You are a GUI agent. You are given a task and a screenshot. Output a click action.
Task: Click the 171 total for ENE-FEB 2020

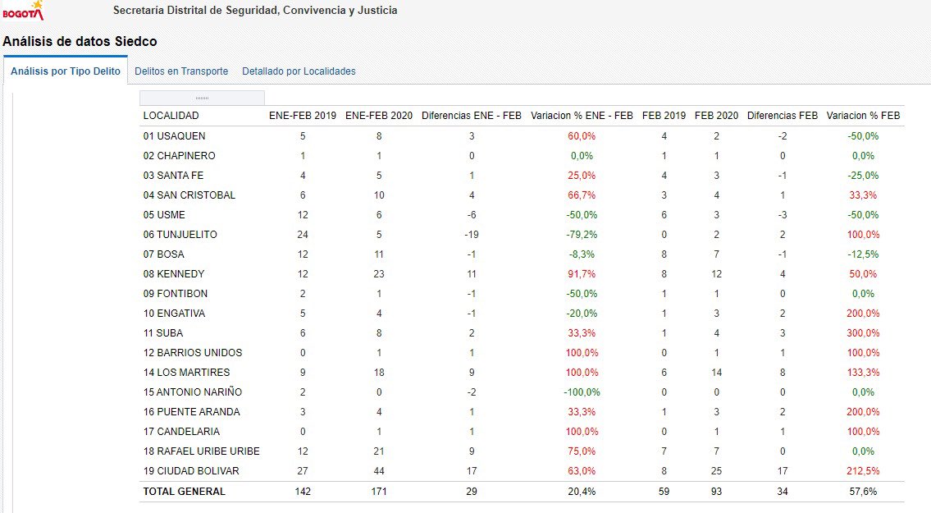(x=379, y=492)
